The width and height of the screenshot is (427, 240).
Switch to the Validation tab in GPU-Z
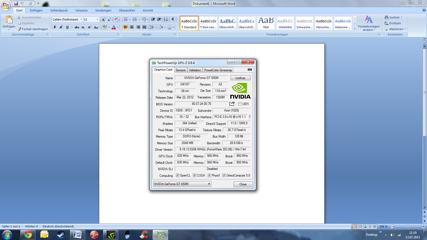[195, 70]
